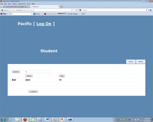
Task: Open Windows Explorer folder on the taskbar
Action: point(18,120)
